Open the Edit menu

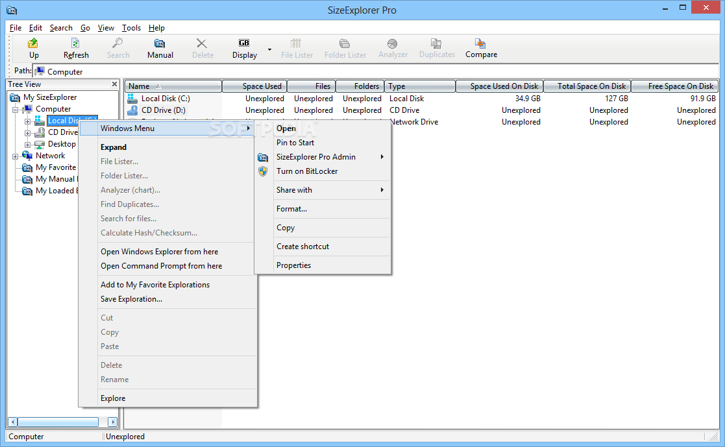coord(35,28)
